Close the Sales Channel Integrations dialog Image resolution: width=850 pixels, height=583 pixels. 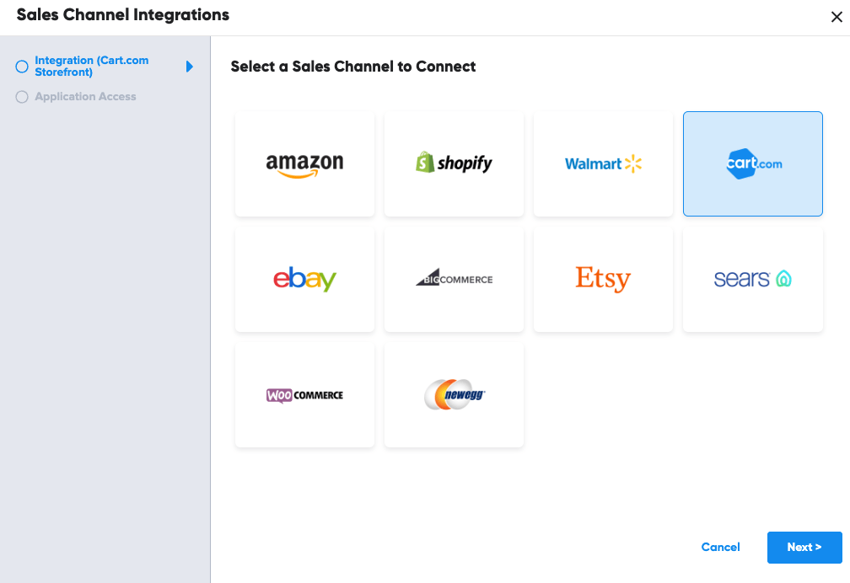(x=836, y=18)
